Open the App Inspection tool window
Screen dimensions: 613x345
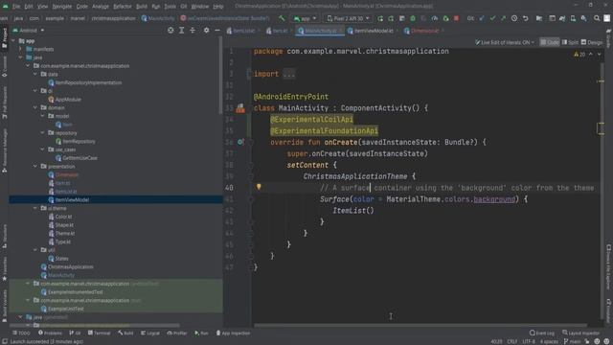pyautogui.click(x=233, y=333)
